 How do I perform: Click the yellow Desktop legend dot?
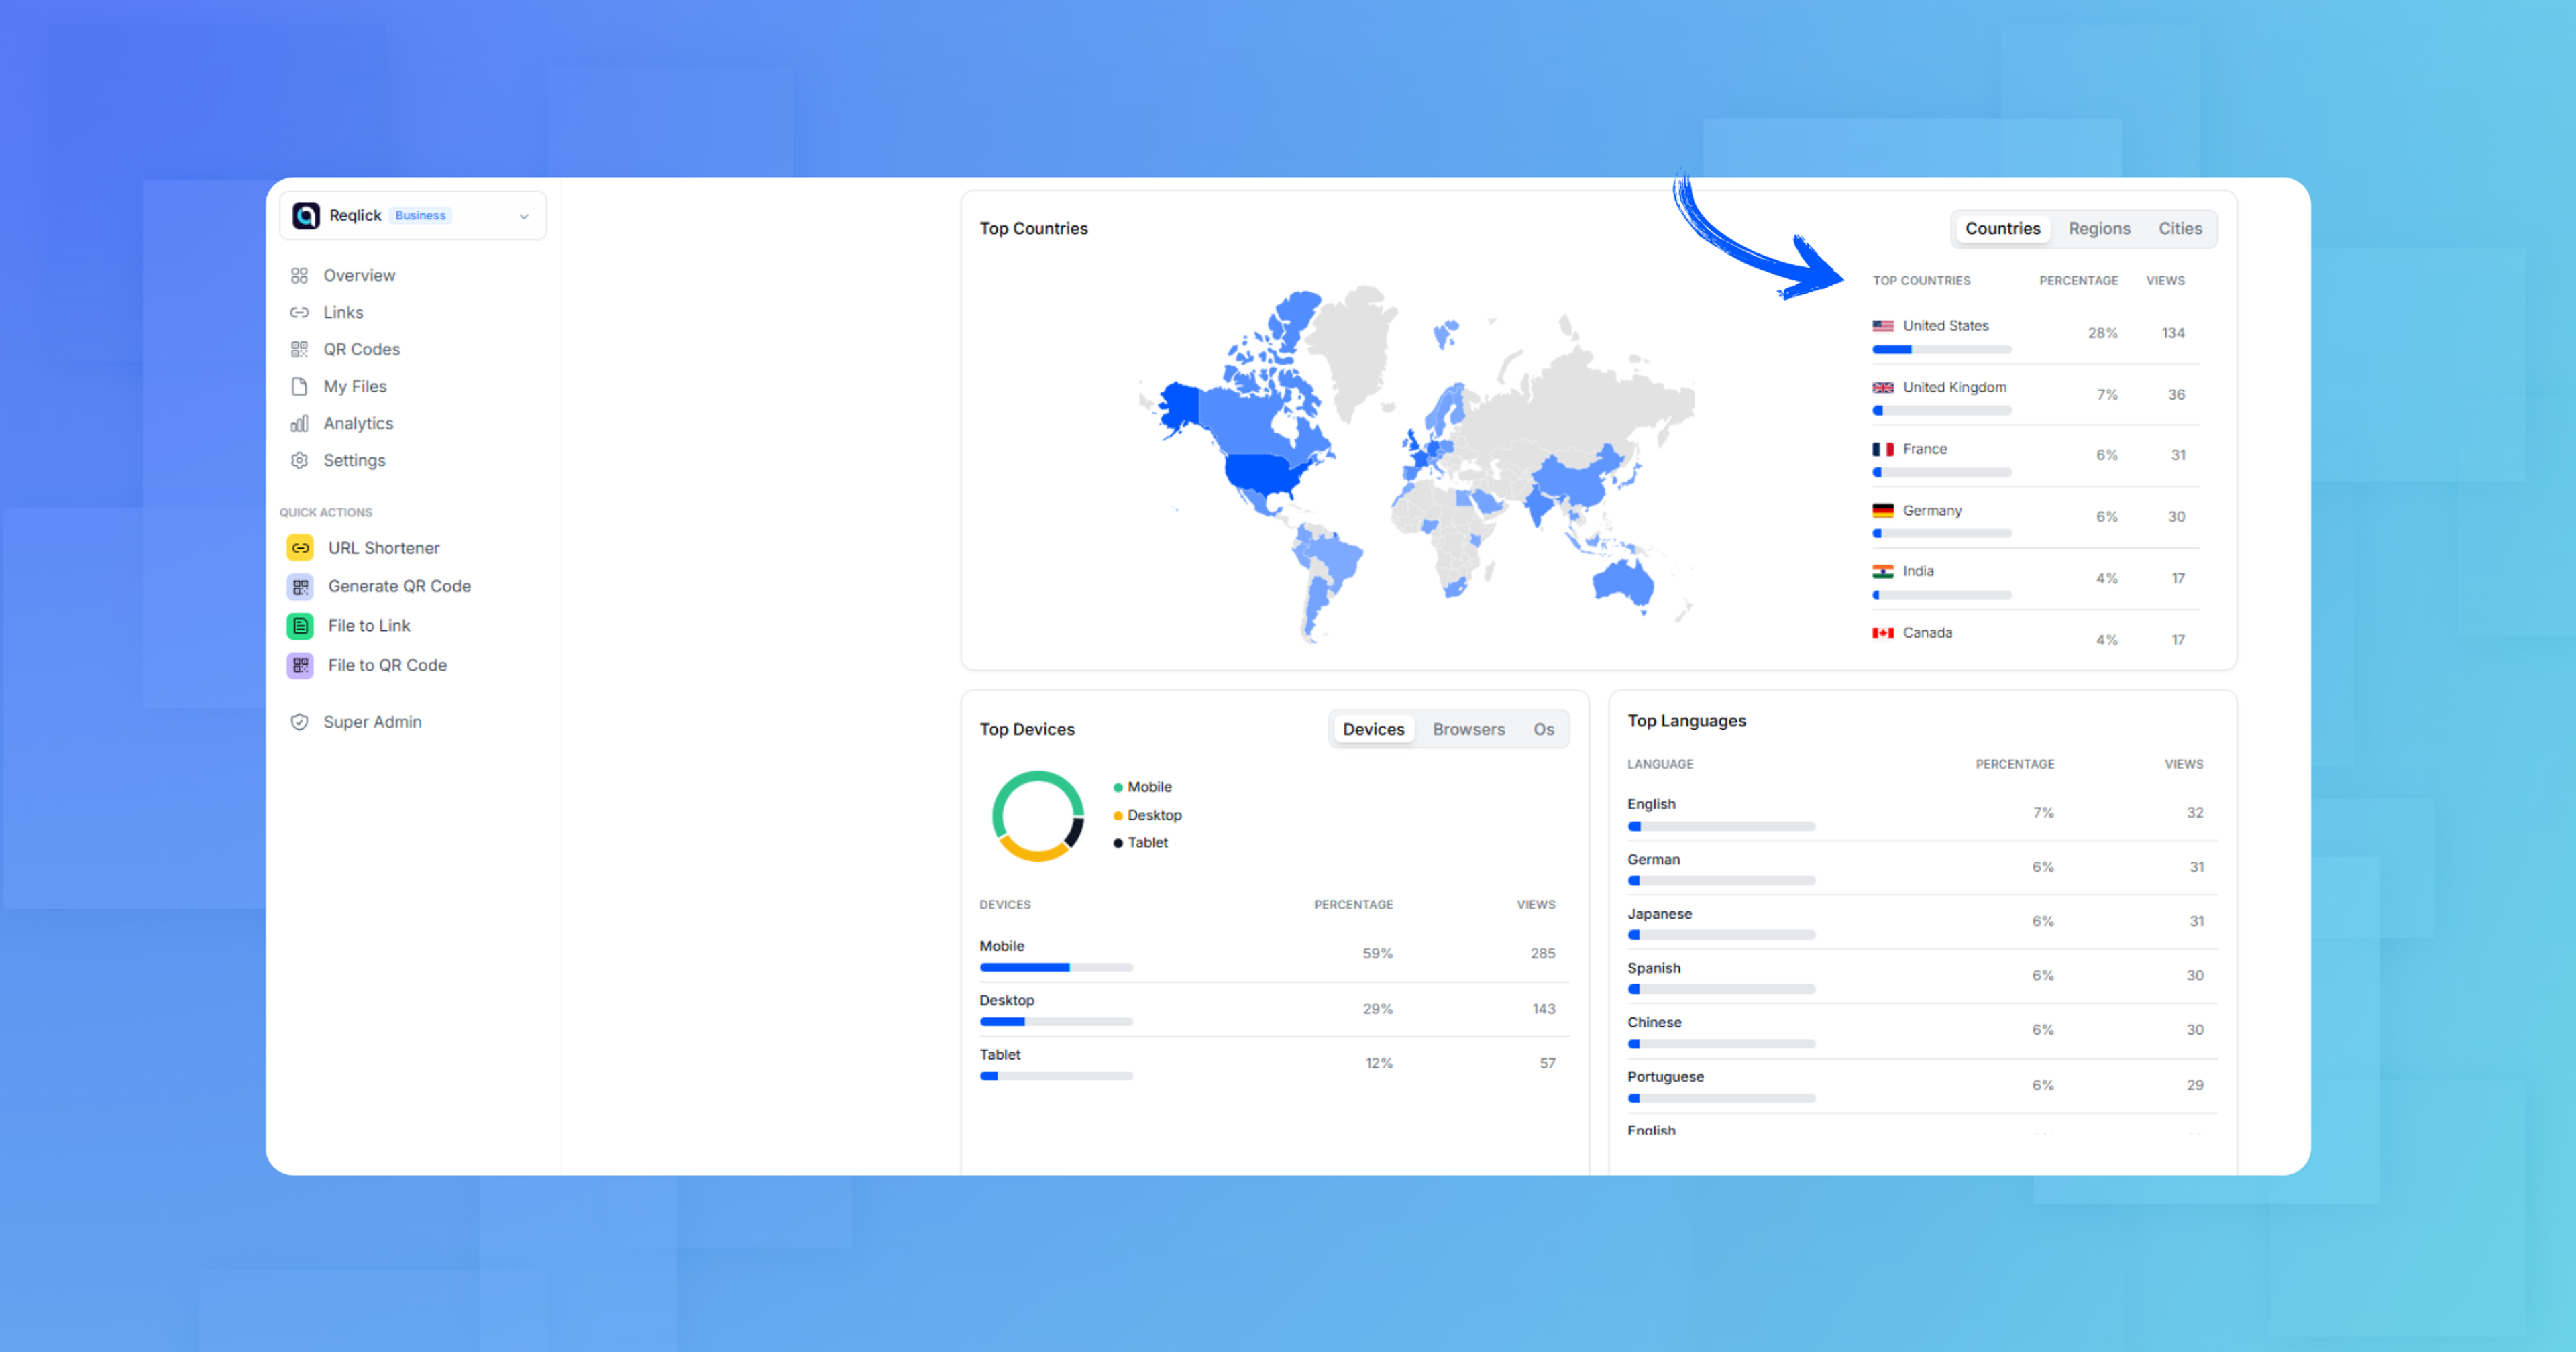[x=1118, y=816]
